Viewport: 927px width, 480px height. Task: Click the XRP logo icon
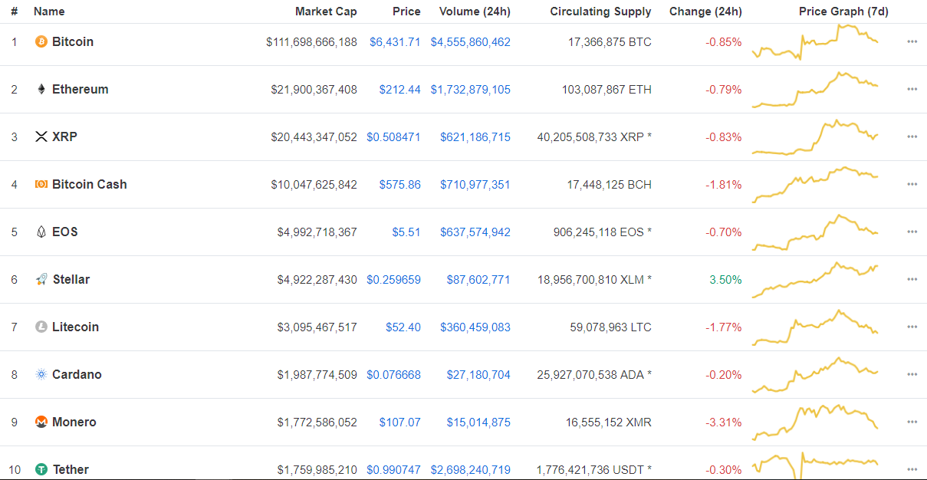[41, 137]
